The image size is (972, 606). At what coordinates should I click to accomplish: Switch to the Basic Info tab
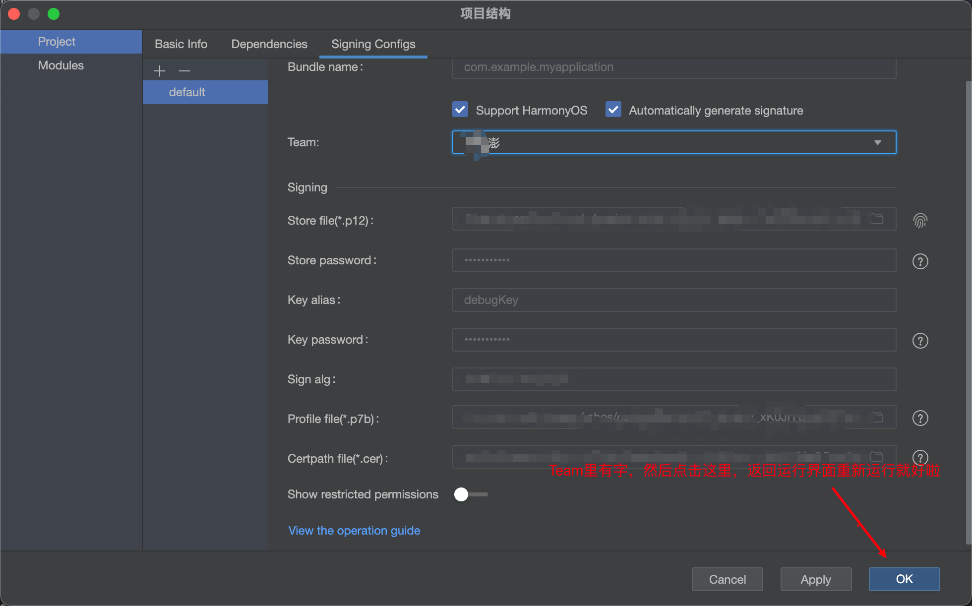click(181, 44)
